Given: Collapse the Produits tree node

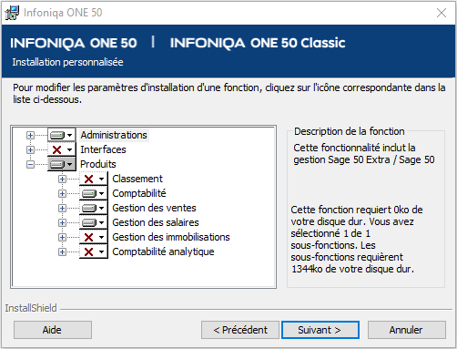Looking at the screenshot, I should (x=30, y=164).
